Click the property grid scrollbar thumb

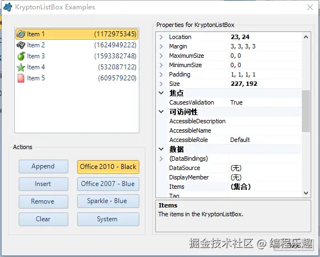point(306,111)
